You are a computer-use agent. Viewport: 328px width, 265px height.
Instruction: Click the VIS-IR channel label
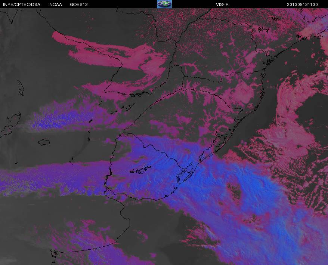pos(222,4)
